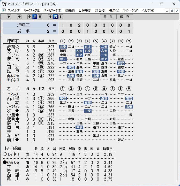Click the up arrow beside 岩 button

click(50, 17)
